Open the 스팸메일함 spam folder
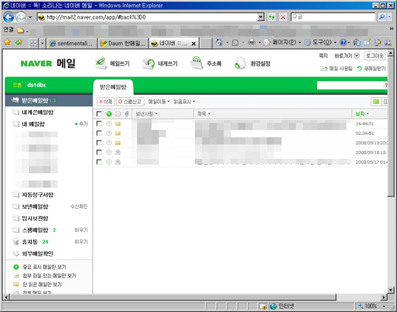The width and height of the screenshot is (397, 312). 35,230
